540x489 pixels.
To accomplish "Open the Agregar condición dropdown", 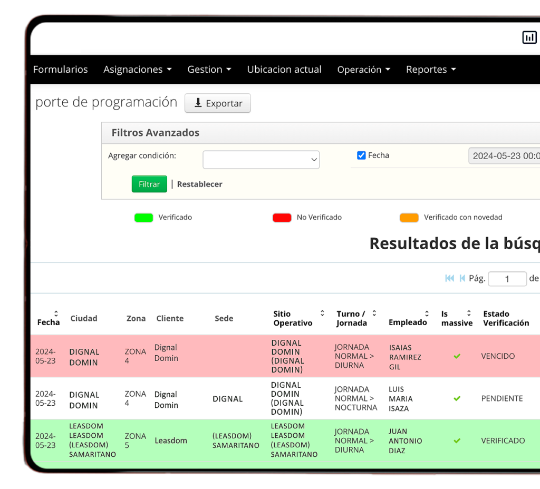I will pyautogui.click(x=261, y=159).
